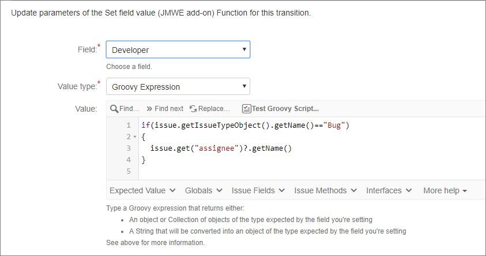Click the Find next double-arrow icon
The height and width of the screenshot is (256, 486).
click(149, 109)
